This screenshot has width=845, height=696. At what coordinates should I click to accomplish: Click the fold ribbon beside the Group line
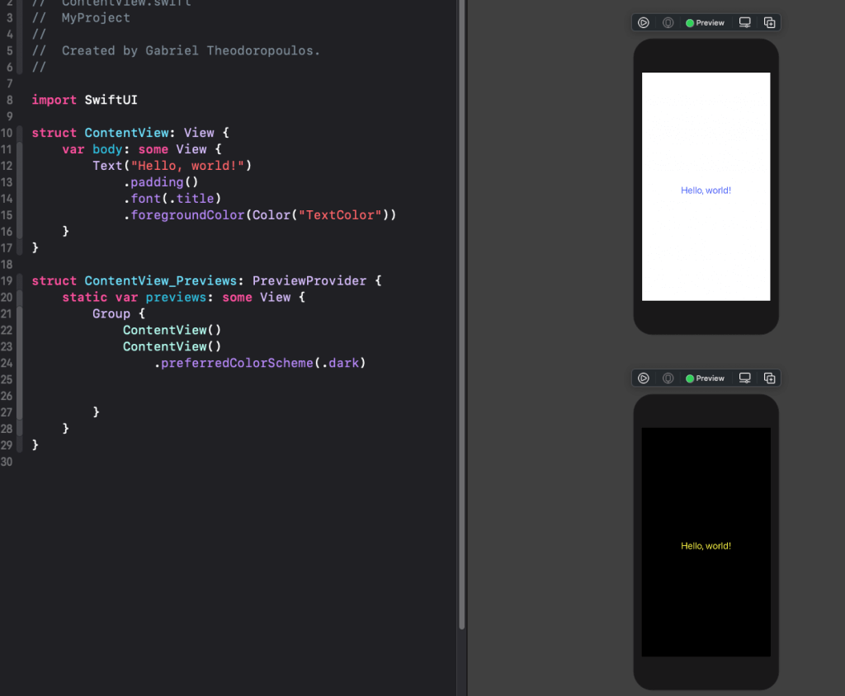coord(20,314)
